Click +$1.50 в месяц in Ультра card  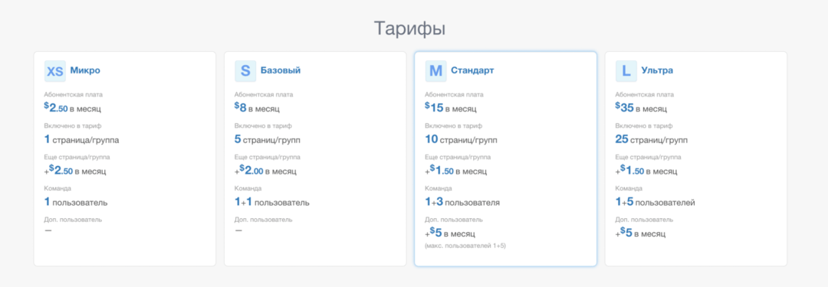click(646, 171)
